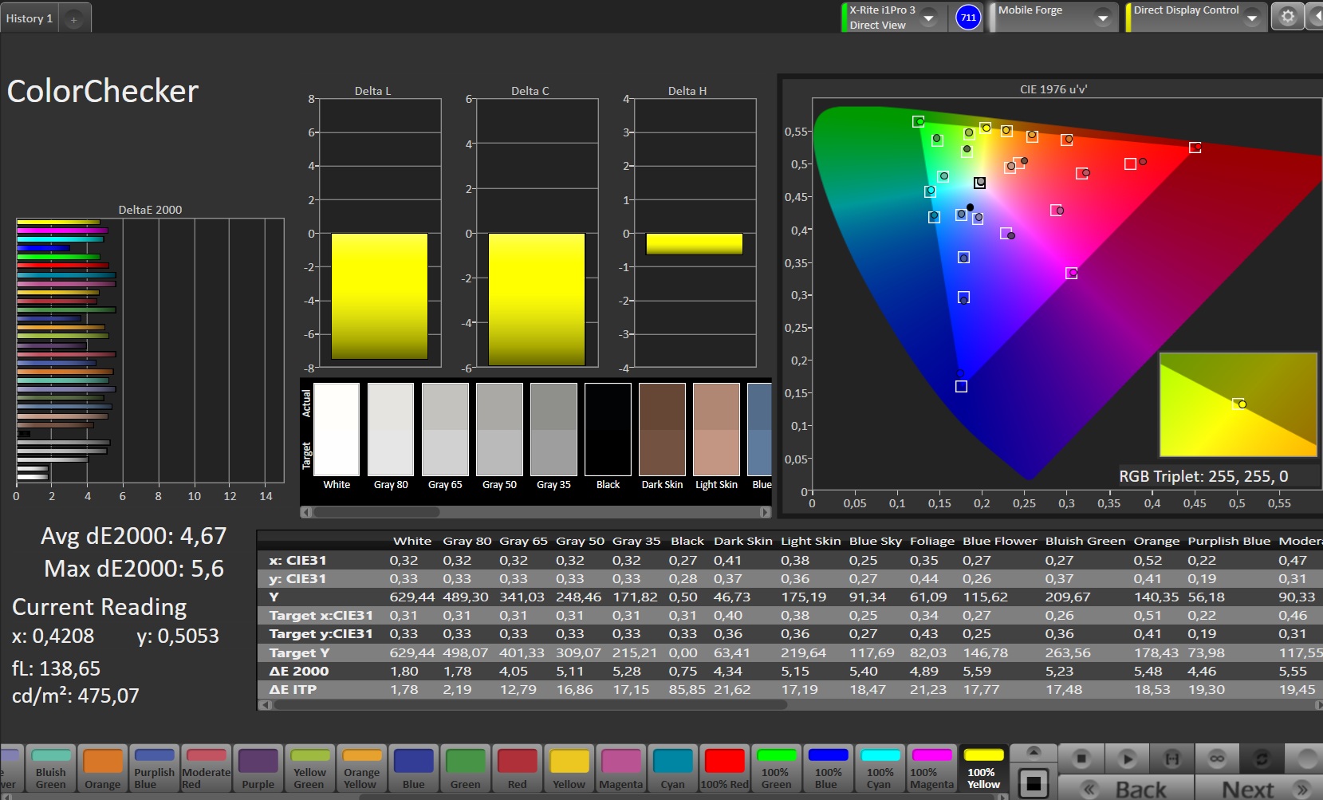The height and width of the screenshot is (800, 1323).
Task: Click the blue 711 meter badge
Action: [x=967, y=18]
